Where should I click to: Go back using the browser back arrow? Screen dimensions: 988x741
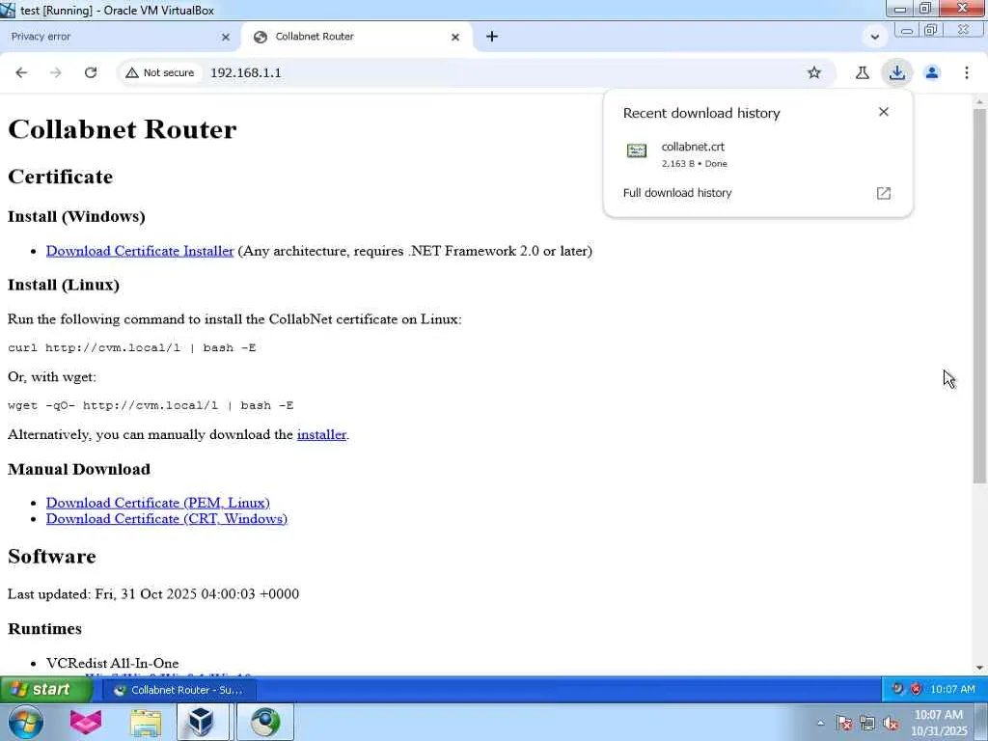[x=21, y=72]
